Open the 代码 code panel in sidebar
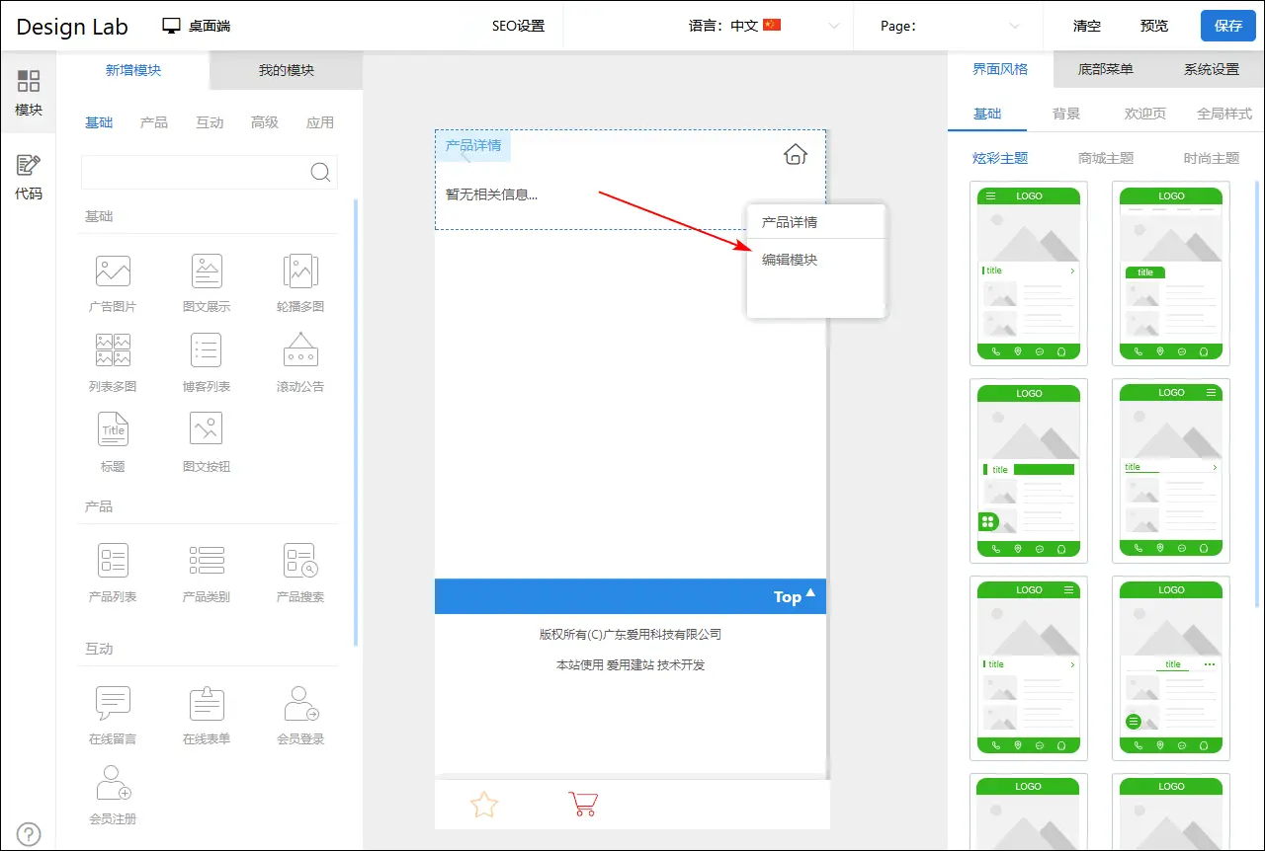This screenshot has height=851, width=1265. click(29, 177)
